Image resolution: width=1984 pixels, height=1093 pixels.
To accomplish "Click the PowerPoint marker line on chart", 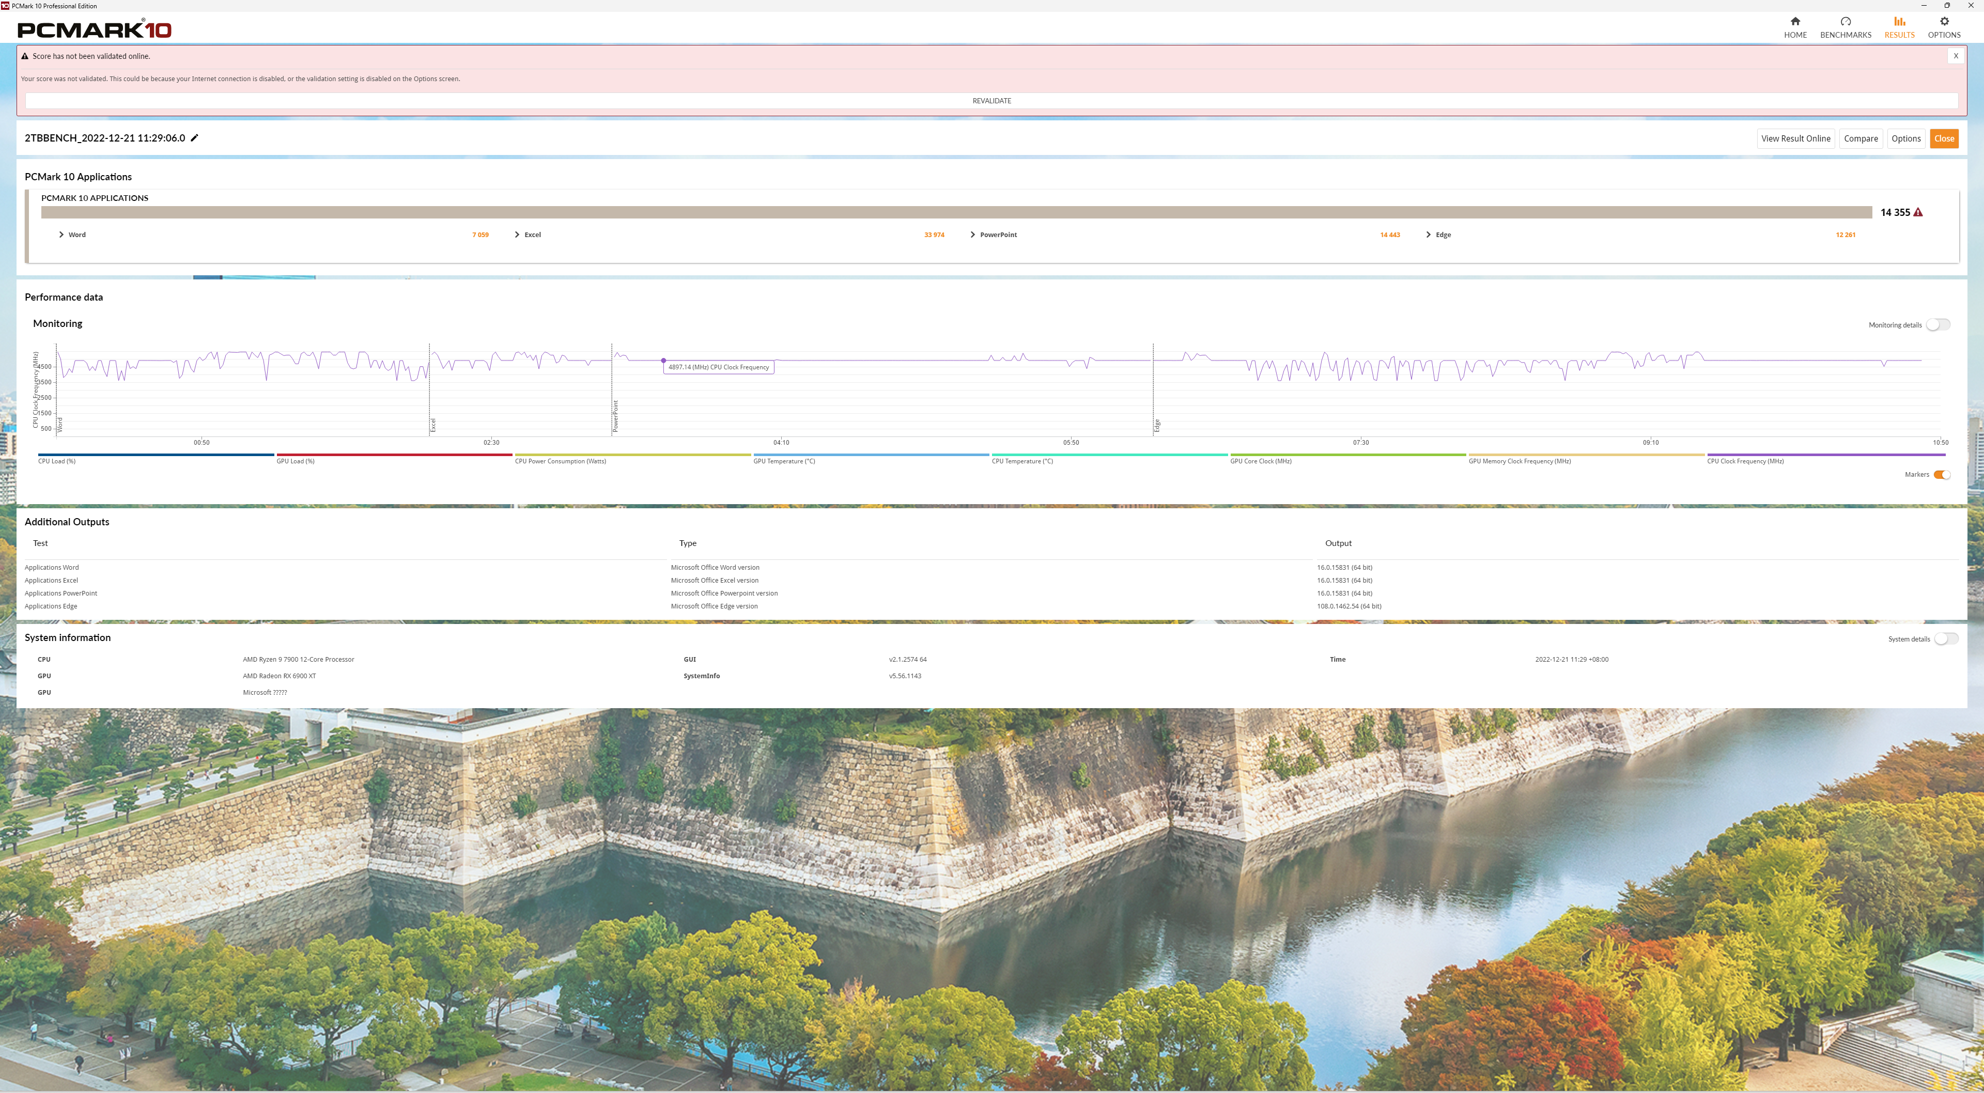I will tap(612, 389).
